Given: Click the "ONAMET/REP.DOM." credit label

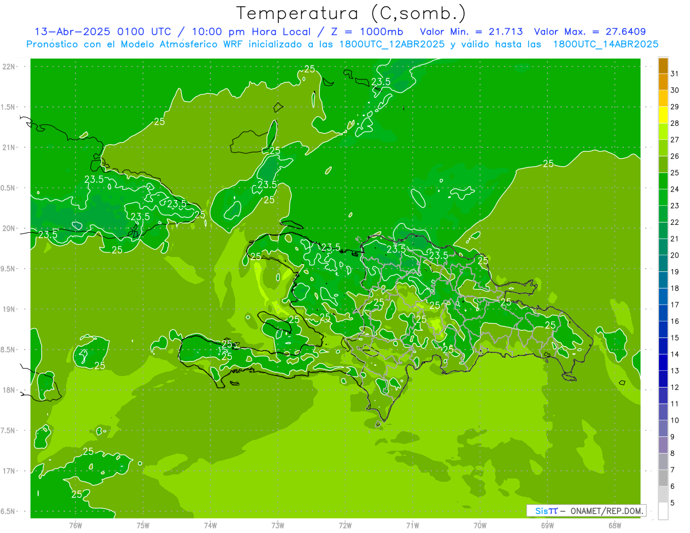Looking at the screenshot, I should point(607,511).
